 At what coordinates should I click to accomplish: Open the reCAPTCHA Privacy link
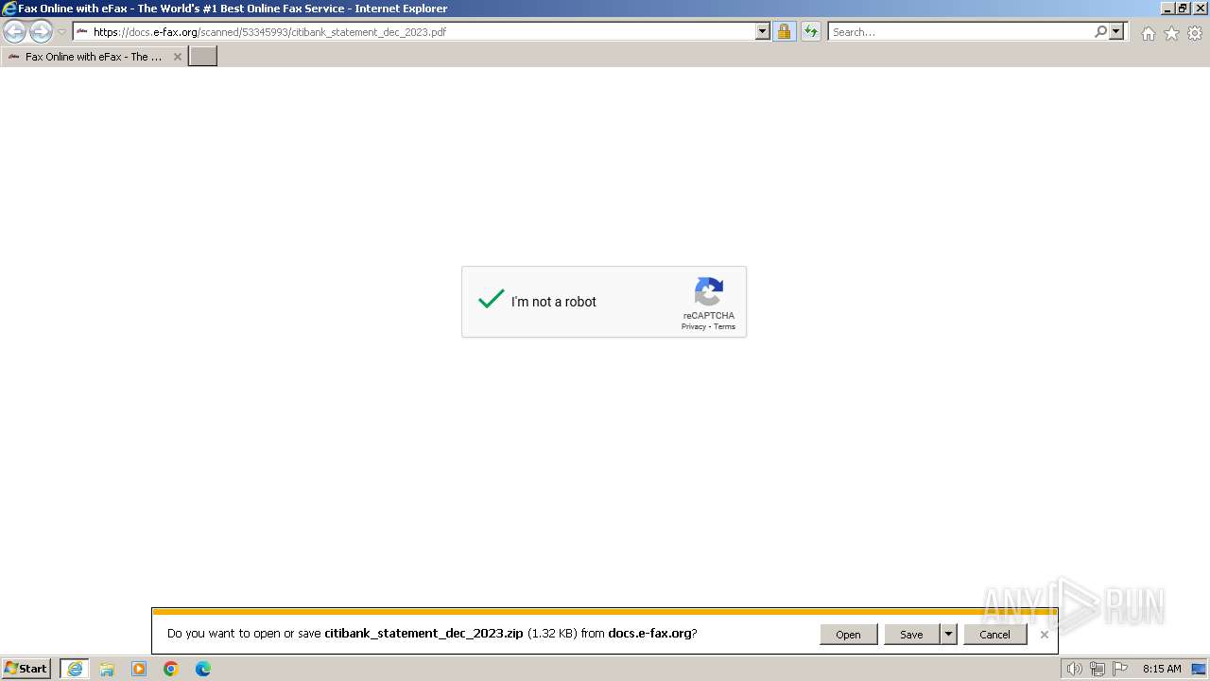693,326
